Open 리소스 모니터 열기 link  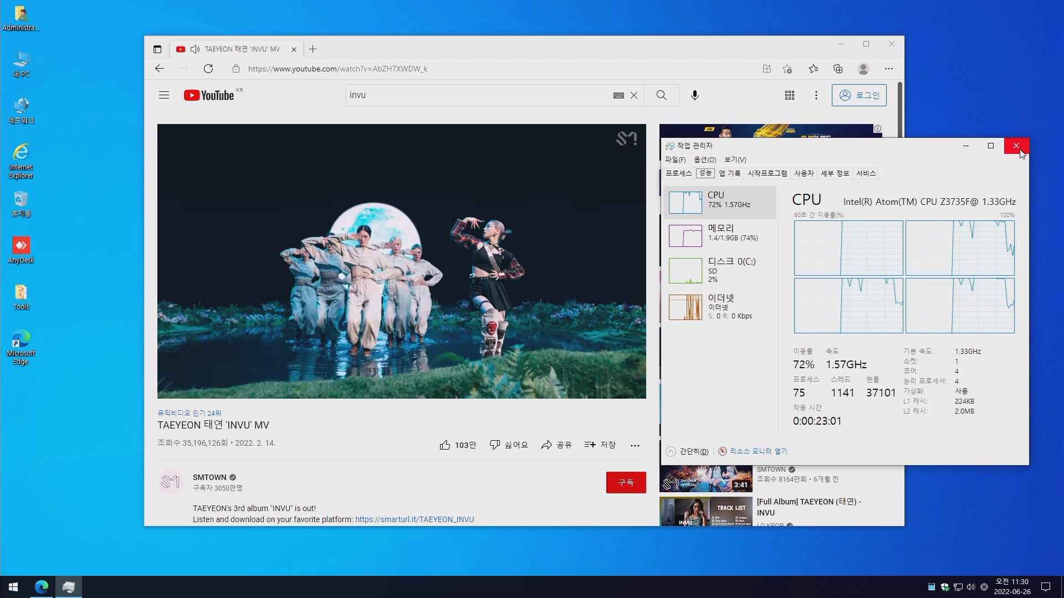tap(753, 452)
